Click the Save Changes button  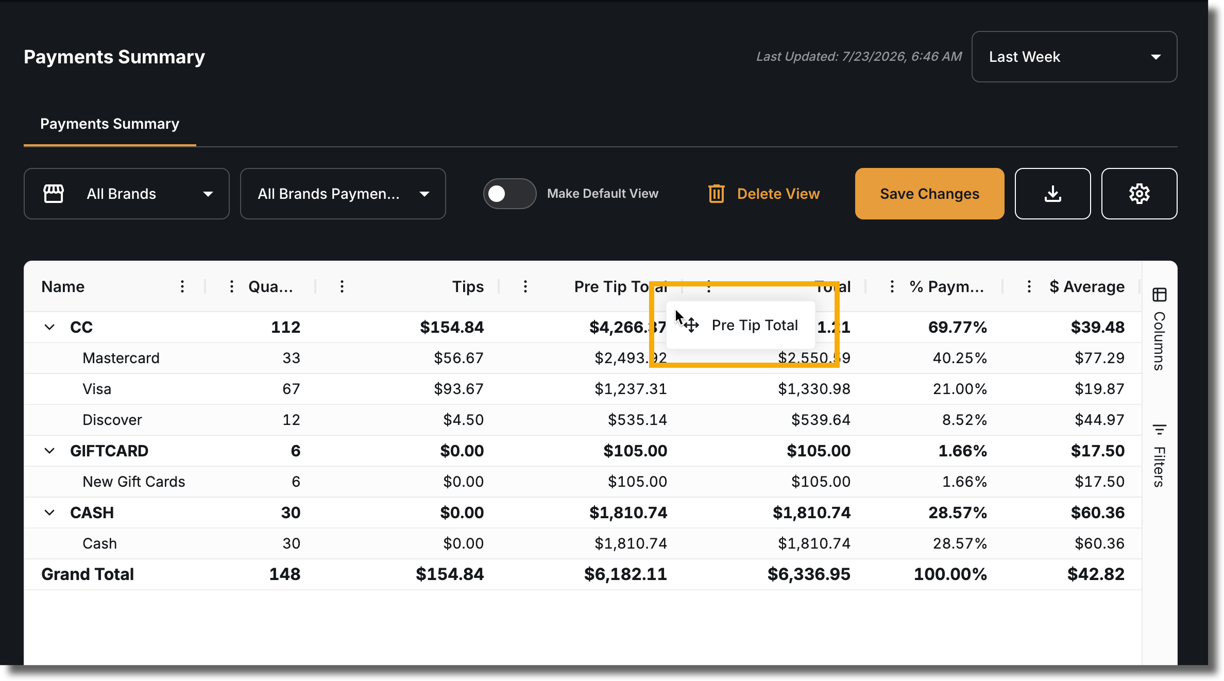(929, 194)
